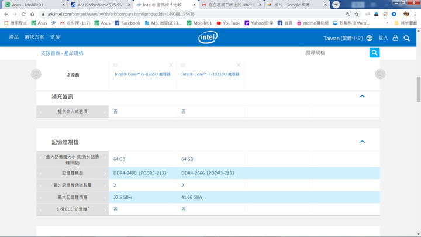Click right arrow on 記憶體類型 row
This screenshot has width=421, height=237.
[x=105, y=174]
